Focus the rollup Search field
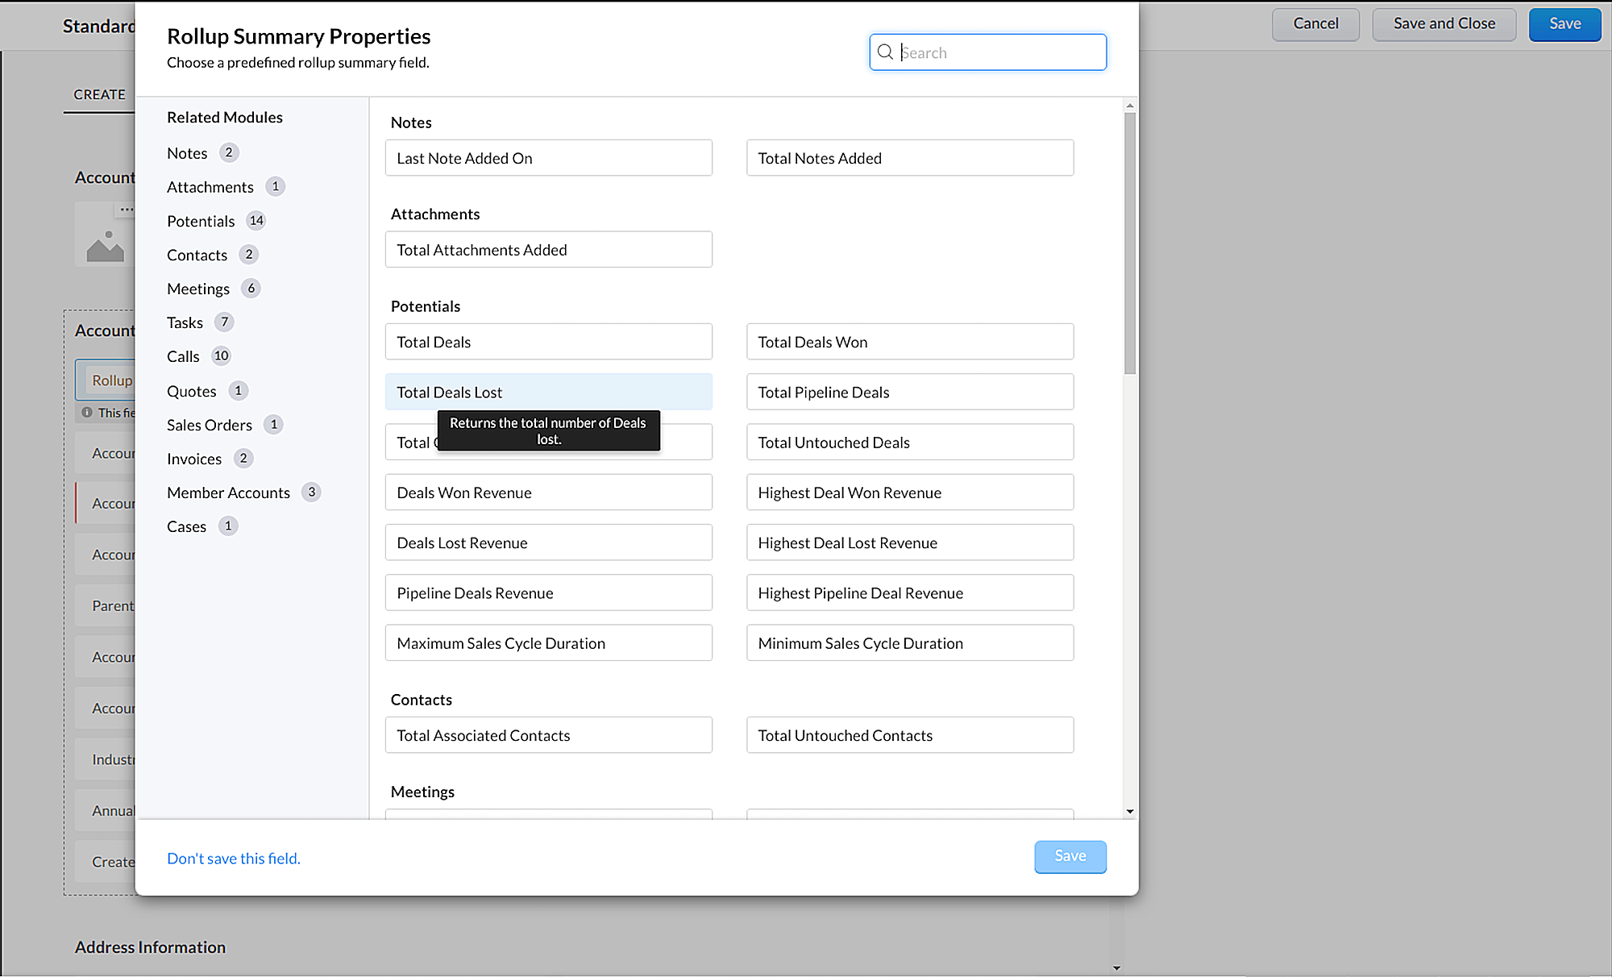The height and width of the screenshot is (977, 1612). coord(999,52)
